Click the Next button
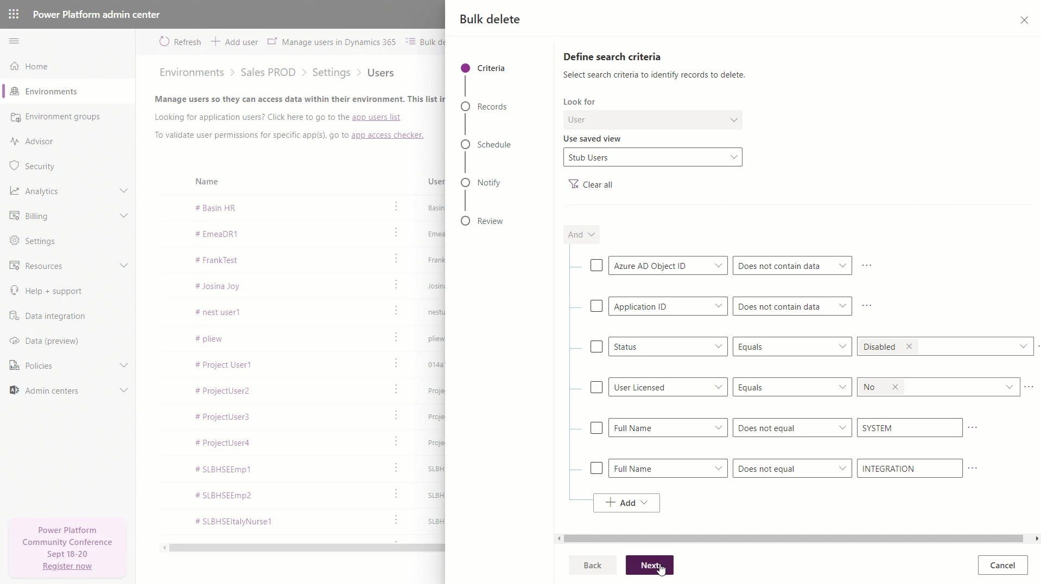Screen dimensions: 1041x584 [649, 565]
